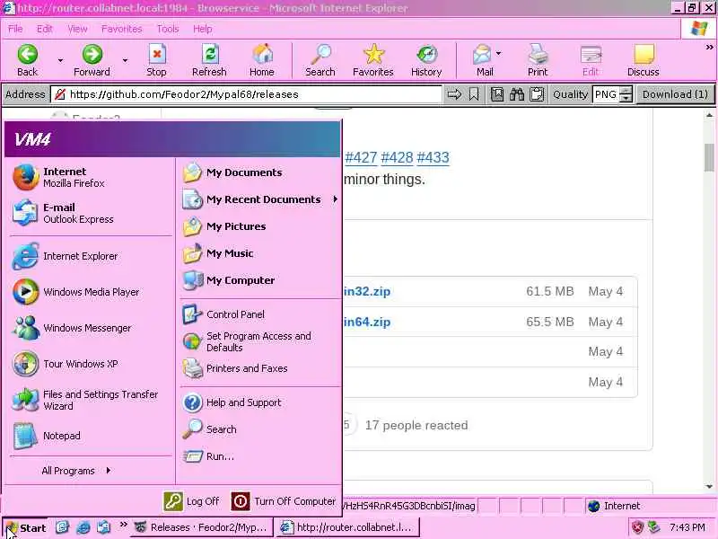718x539 pixels.
Task: Open Search from Start menu
Action: 259,429
